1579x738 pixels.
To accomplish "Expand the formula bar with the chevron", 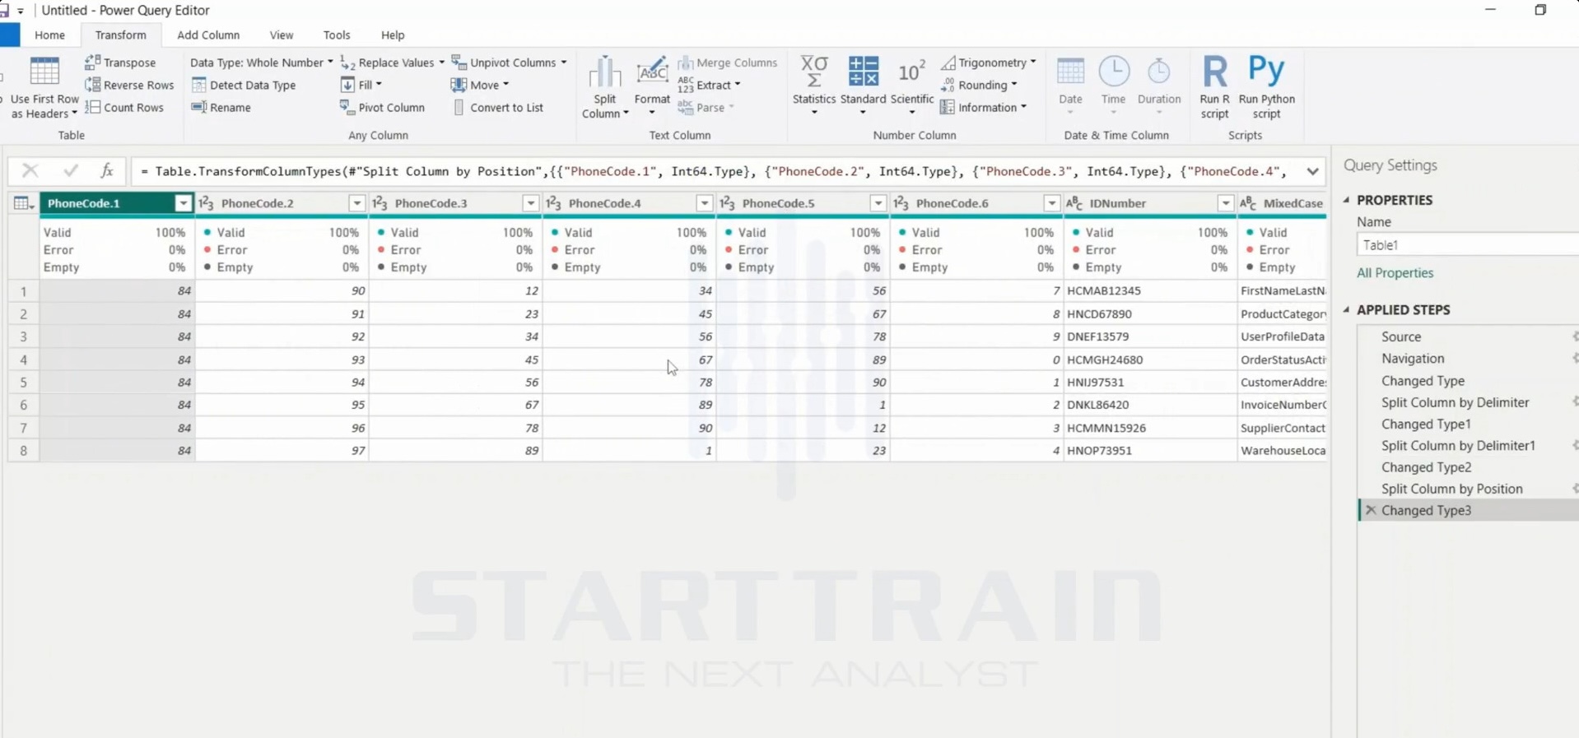I will click(1312, 171).
